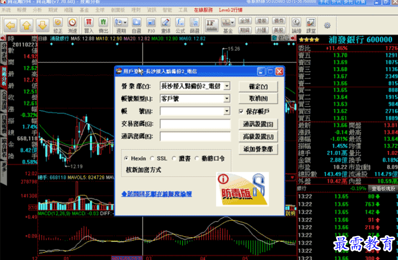Image resolution: width=398 pixels, height=260 pixels.
Task: Click the 外匯 toolbar button
Action: click(262, 30)
